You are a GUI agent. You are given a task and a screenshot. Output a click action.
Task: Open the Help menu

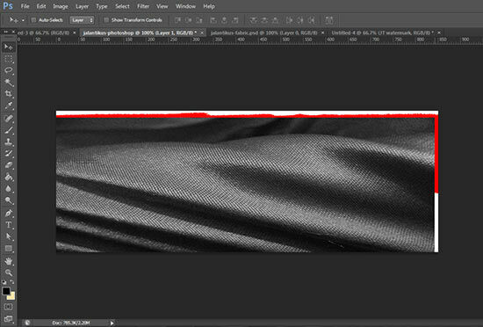point(209,6)
